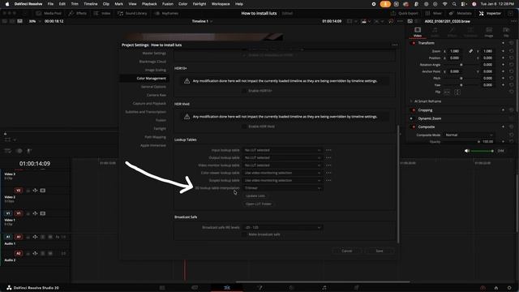Viewport: 519px width, 292px height.
Task: Open Project Settings dialog options menu
Action: [x=395, y=45]
